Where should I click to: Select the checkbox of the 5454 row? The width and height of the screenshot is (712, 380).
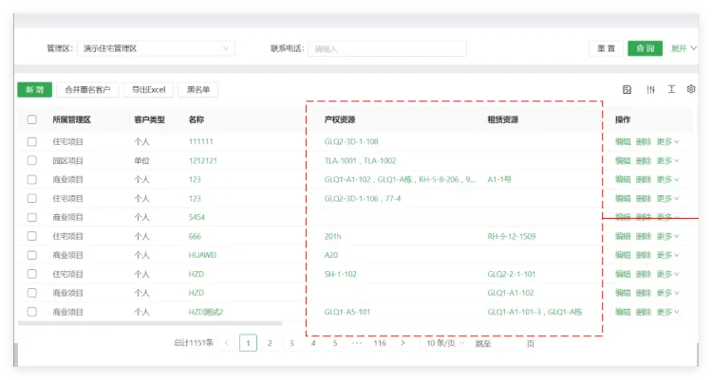(31, 217)
